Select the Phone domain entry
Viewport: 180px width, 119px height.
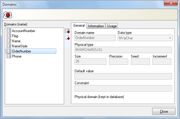point(17,56)
